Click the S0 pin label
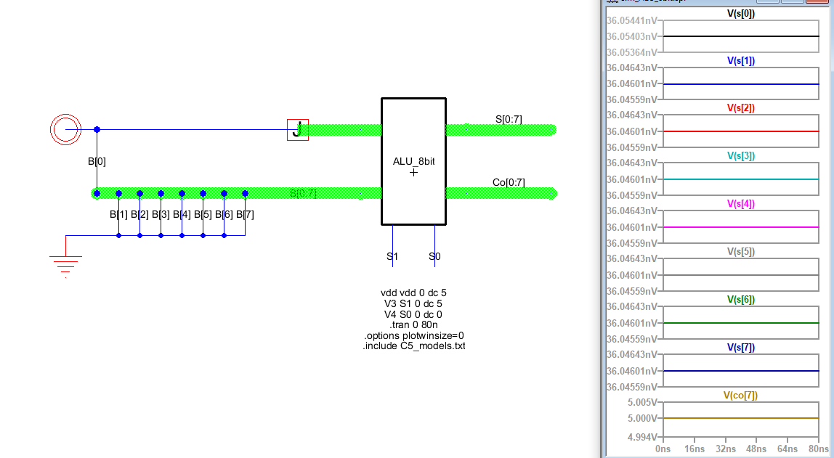 click(x=434, y=256)
